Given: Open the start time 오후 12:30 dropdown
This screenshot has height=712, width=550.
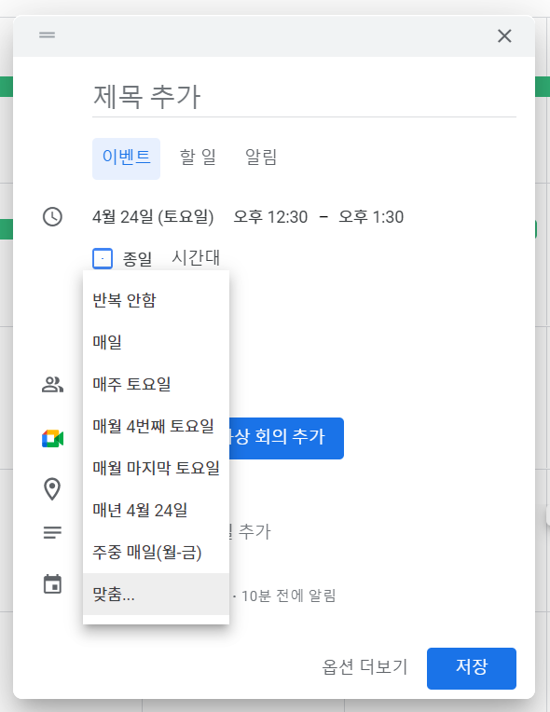Looking at the screenshot, I should click(x=270, y=217).
